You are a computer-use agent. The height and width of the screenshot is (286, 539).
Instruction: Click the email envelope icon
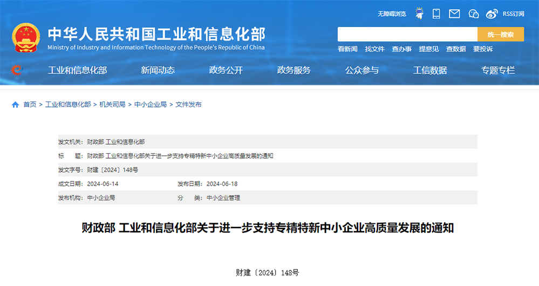[x=454, y=13]
